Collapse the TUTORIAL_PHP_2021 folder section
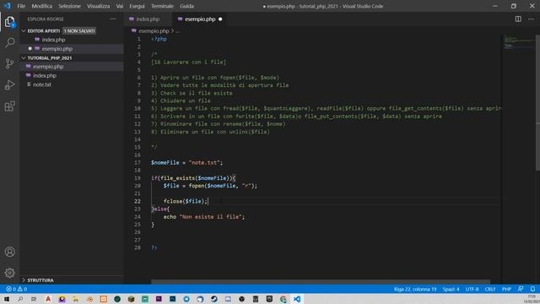The height and width of the screenshot is (304, 540). click(x=24, y=58)
